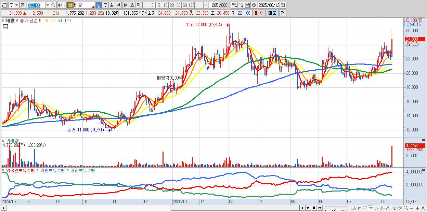Click moving average 20 yellow legend
The height and width of the screenshot is (212, 427).
[53, 20]
